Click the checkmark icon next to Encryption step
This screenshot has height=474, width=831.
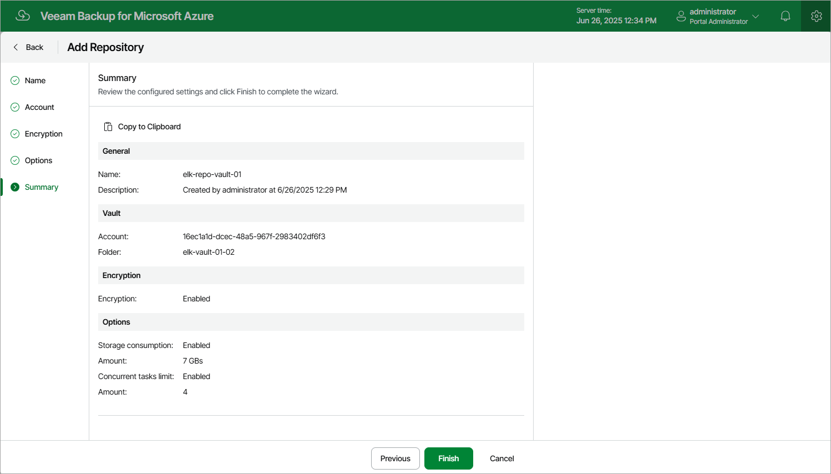(15, 134)
